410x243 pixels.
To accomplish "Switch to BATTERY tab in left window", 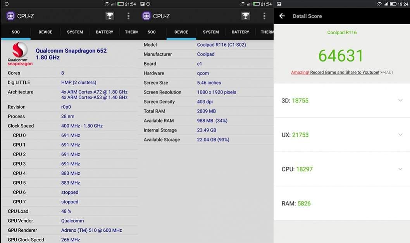I will coord(104,32).
